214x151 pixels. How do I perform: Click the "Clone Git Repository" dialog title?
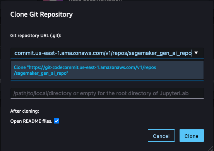41,14
